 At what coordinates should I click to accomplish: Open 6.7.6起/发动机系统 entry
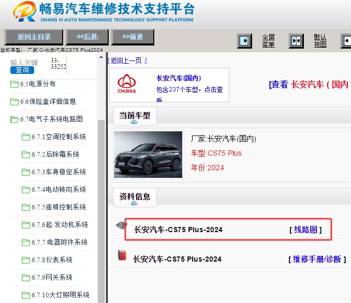(x=60, y=225)
